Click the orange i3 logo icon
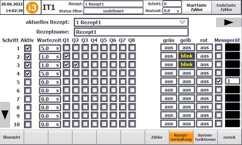 coord(32,7)
